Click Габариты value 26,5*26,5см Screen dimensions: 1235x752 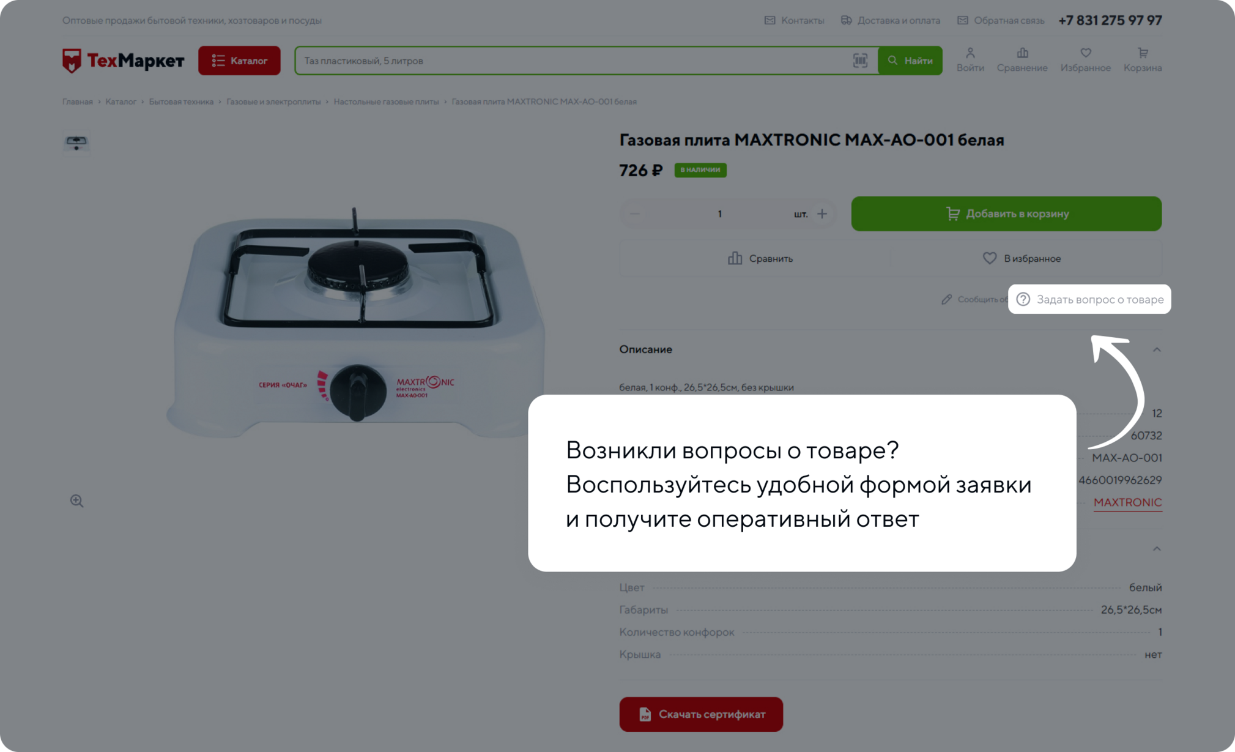tap(1131, 610)
